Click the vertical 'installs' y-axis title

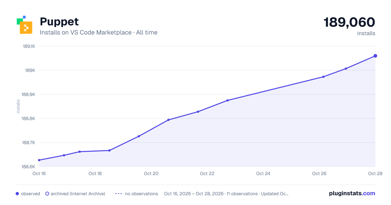pyautogui.click(x=18, y=106)
